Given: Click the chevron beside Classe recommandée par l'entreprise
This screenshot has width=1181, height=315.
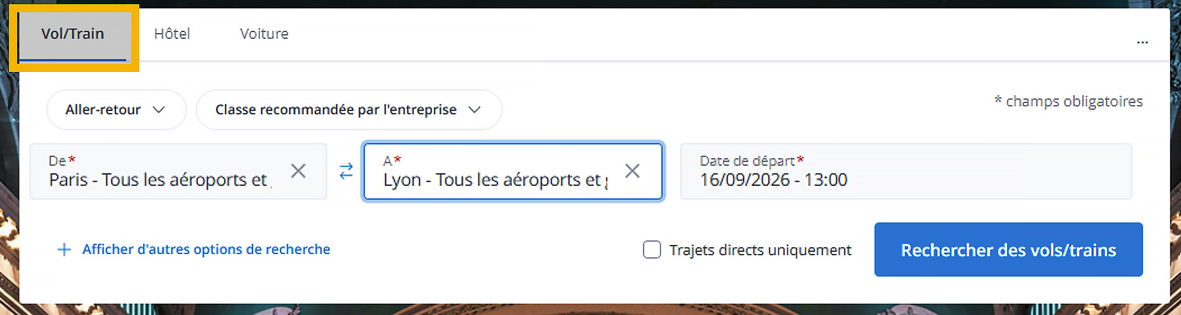Looking at the screenshot, I should (x=474, y=110).
